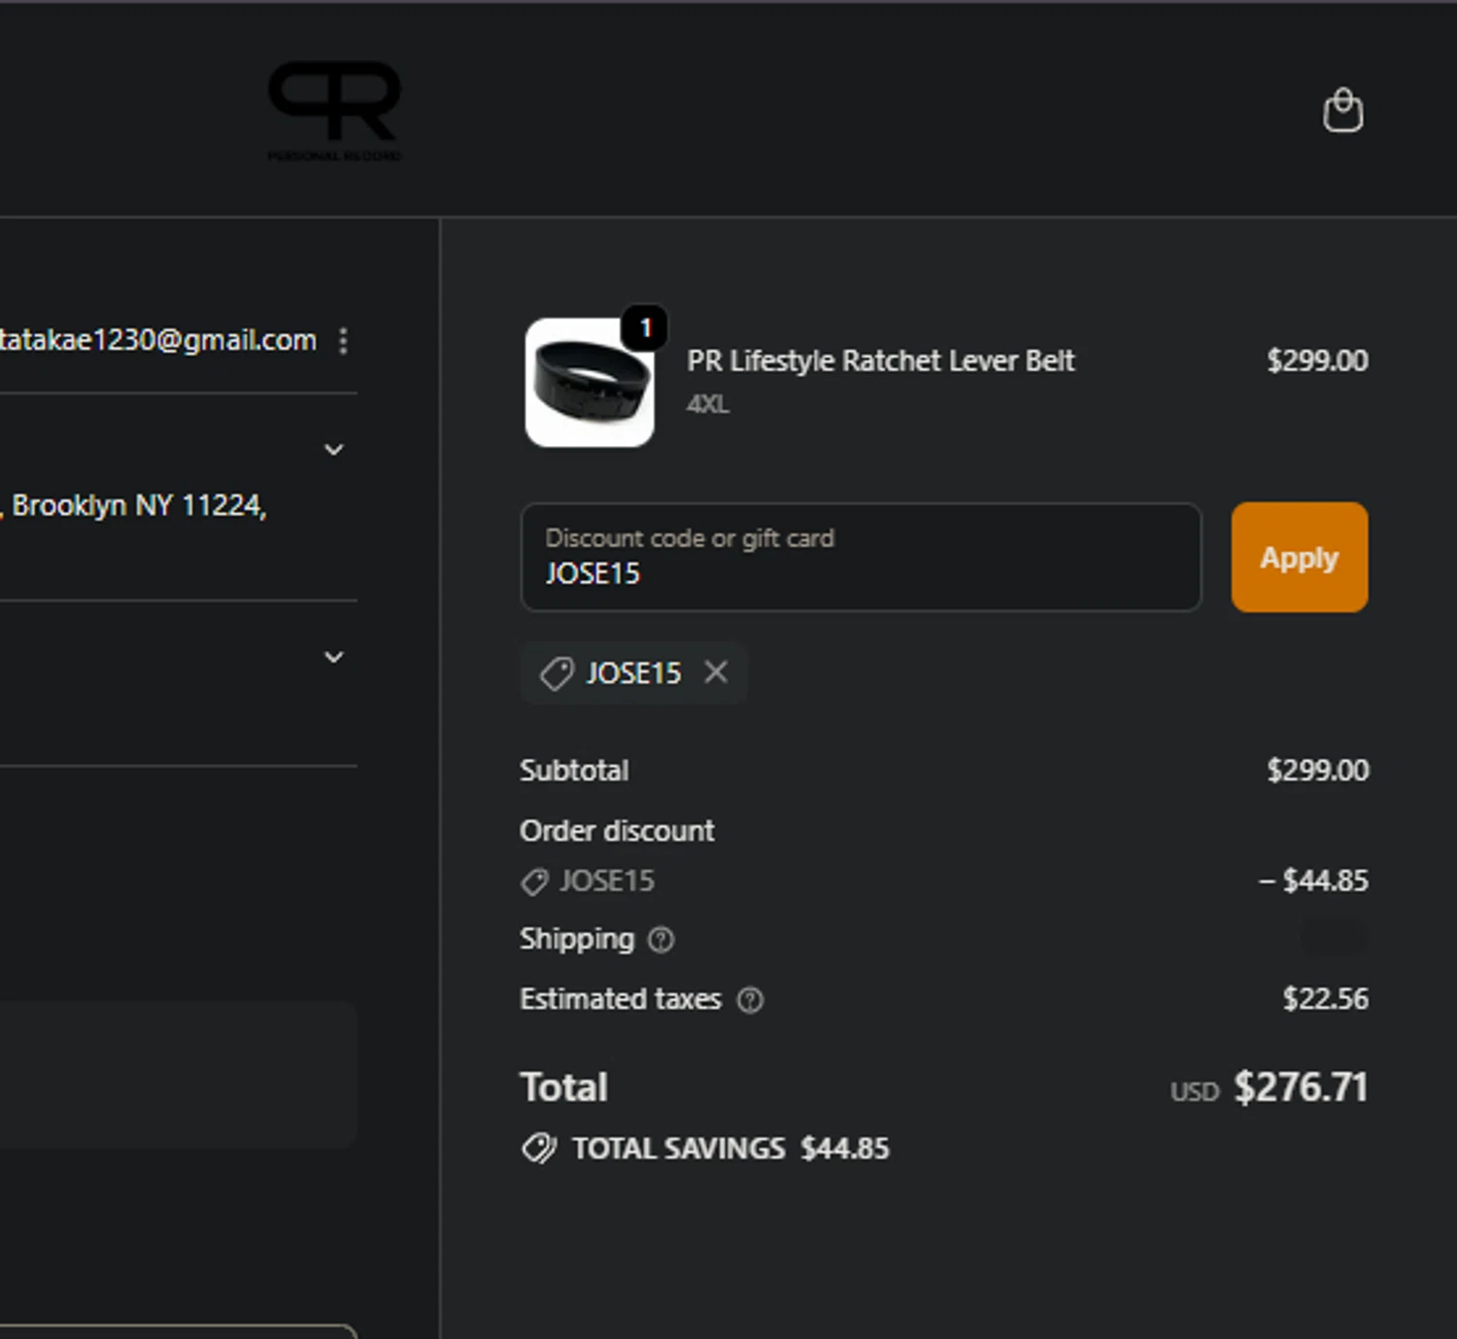Viewport: 1457px width, 1339px height.
Task: Click the applied JOSE15 tag chip
Action: point(633,672)
